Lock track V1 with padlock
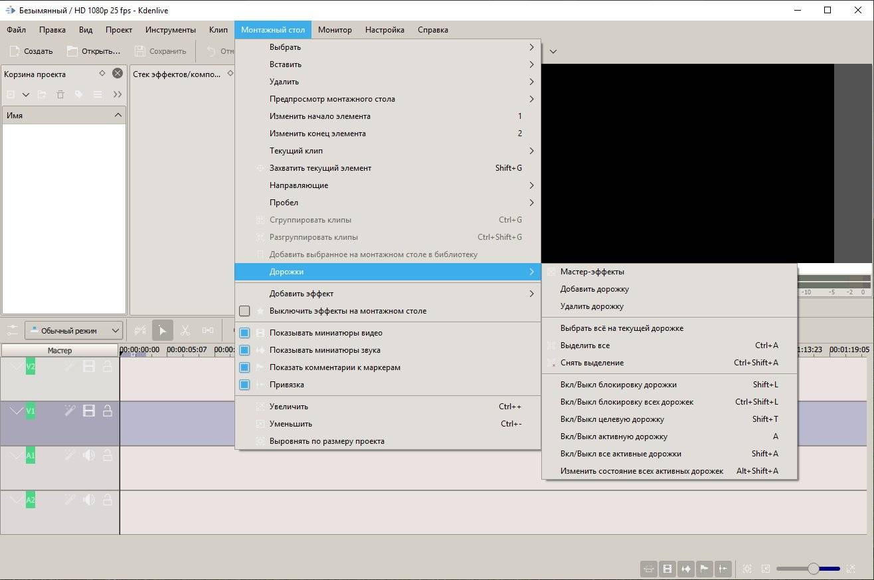This screenshot has width=874, height=580. pos(107,411)
